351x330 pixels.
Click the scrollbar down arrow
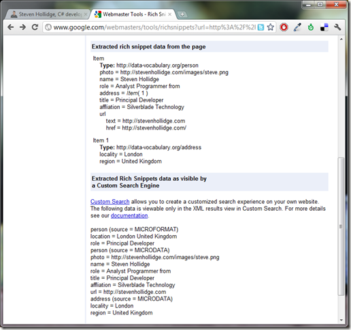tap(341, 320)
